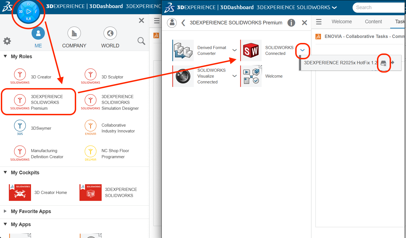Click the Search field in the top bar
The height and width of the screenshot is (238, 406).
tap(379, 7)
